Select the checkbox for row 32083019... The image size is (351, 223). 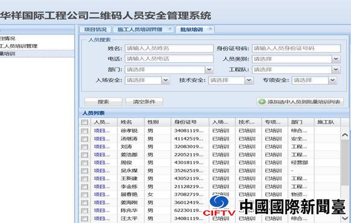[85, 147]
